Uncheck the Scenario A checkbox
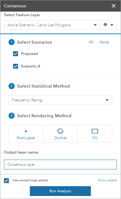The height and width of the screenshot is (199, 121). pos(16,66)
